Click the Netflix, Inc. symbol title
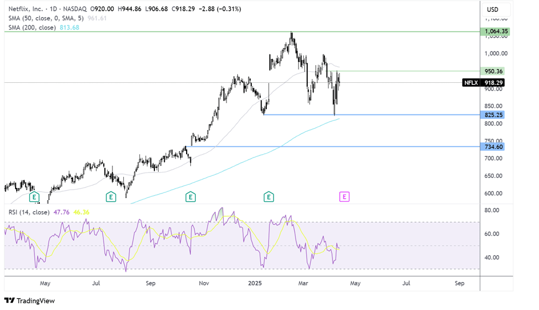The width and height of the screenshot is (539, 310). click(x=25, y=9)
